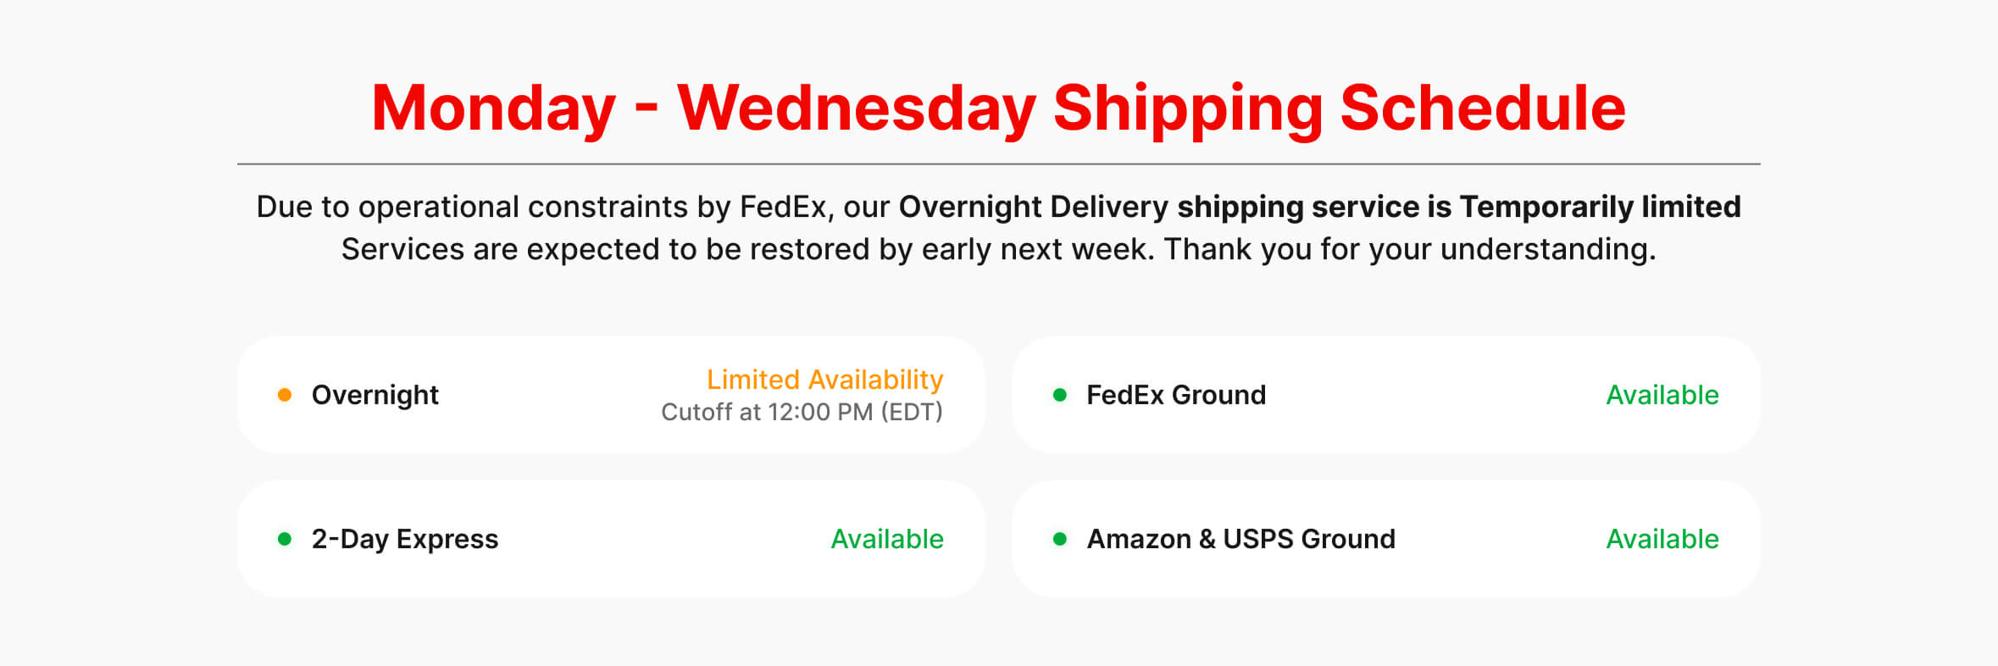Screen dimensions: 1998x666
Task: Click Available status for FedEx Ground
Action: [x=1662, y=395]
